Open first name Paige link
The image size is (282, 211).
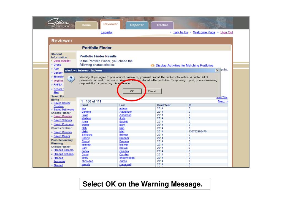pos(85,115)
